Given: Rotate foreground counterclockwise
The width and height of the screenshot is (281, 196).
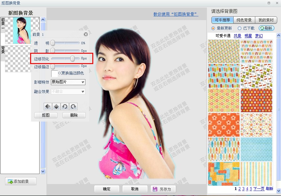Looking at the screenshot, I should [65, 106].
